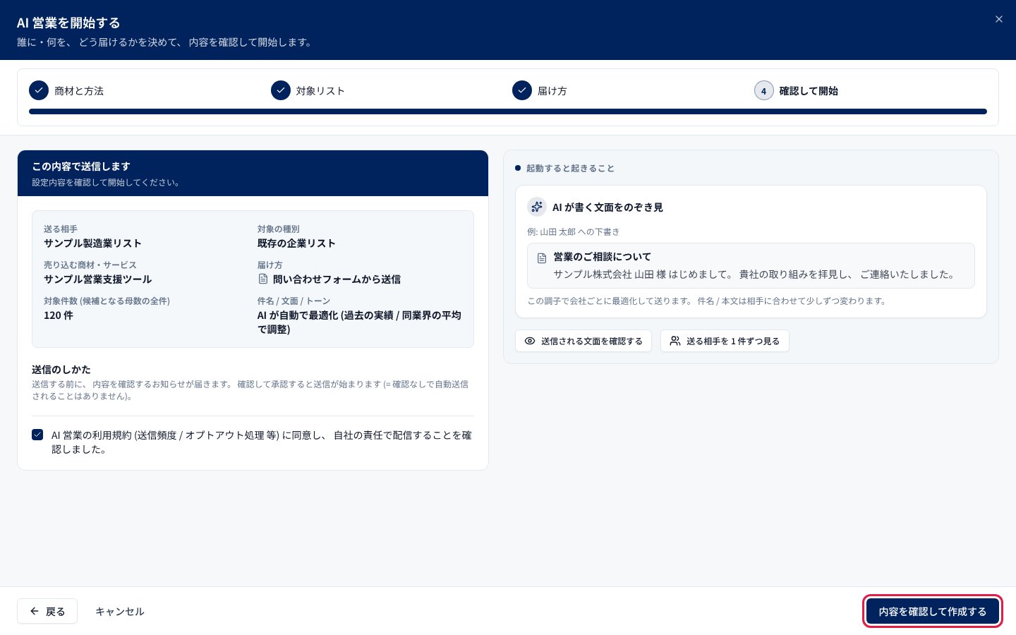Go to the 対象リスト step
Viewport: 1016px width, 635px height.
tap(308, 90)
